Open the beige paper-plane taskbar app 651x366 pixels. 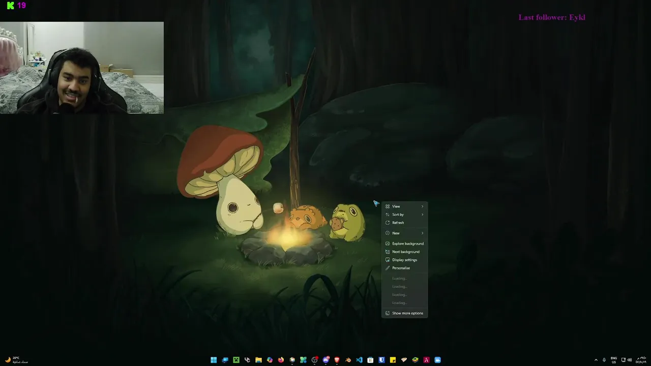[x=404, y=360]
